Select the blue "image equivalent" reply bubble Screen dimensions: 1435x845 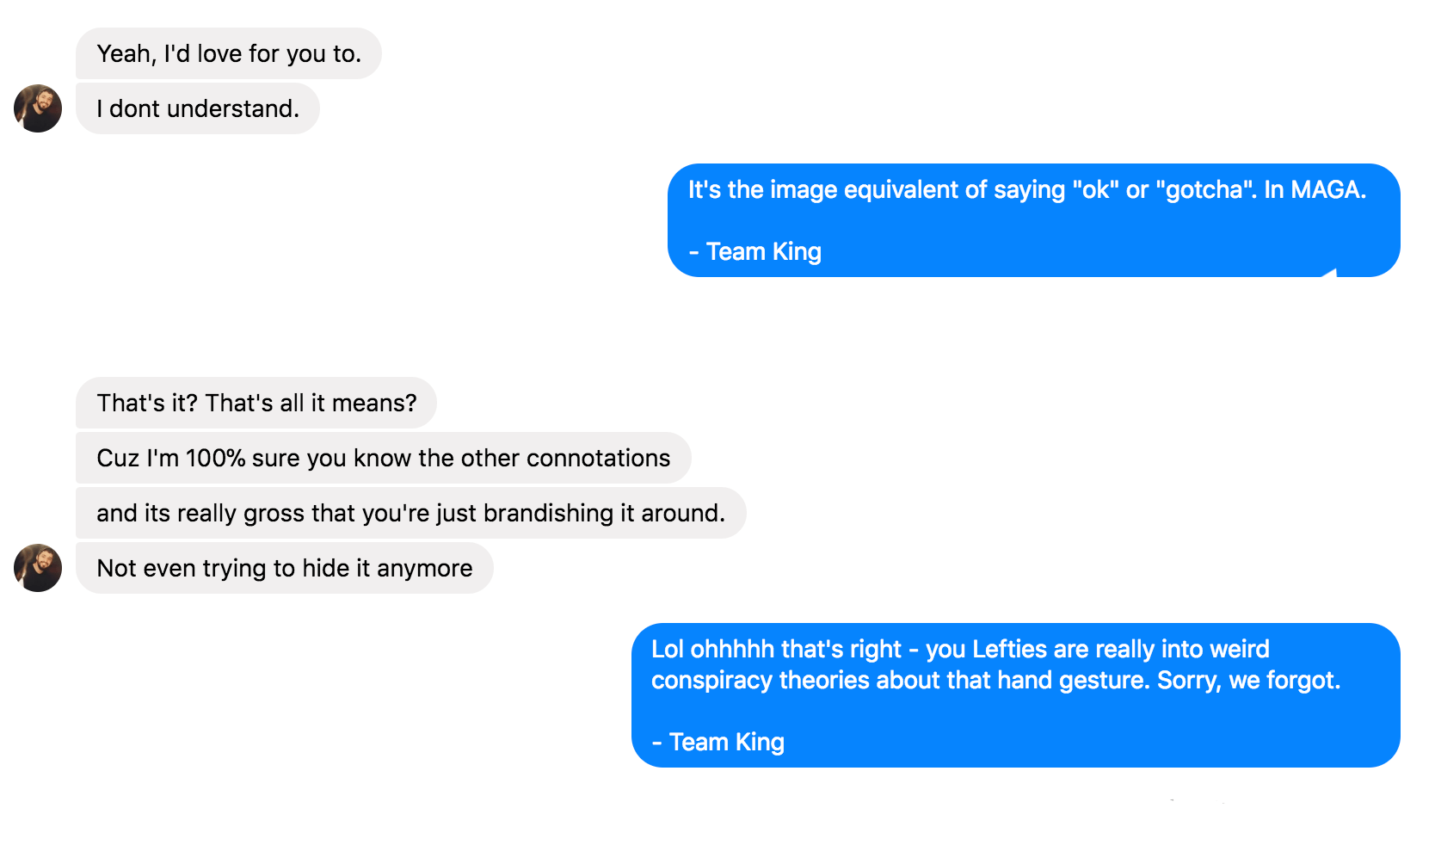(x=1032, y=220)
